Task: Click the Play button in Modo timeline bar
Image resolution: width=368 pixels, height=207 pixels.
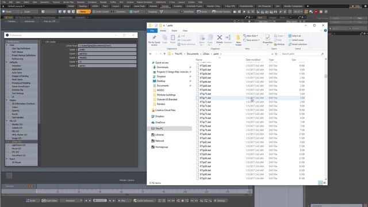Action: 121,201
